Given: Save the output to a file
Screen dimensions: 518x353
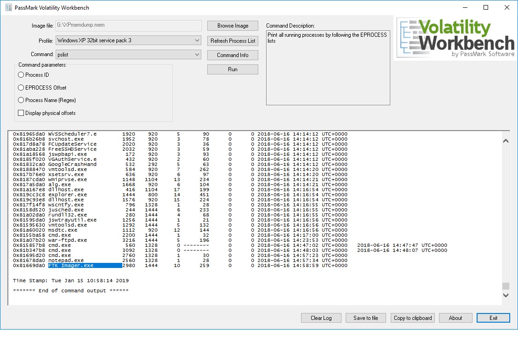Looking at the screenshot, I should [x=365, y=318].
